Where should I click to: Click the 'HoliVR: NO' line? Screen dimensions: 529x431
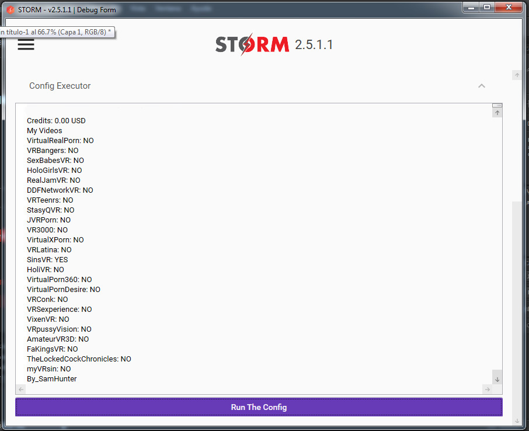45,270
